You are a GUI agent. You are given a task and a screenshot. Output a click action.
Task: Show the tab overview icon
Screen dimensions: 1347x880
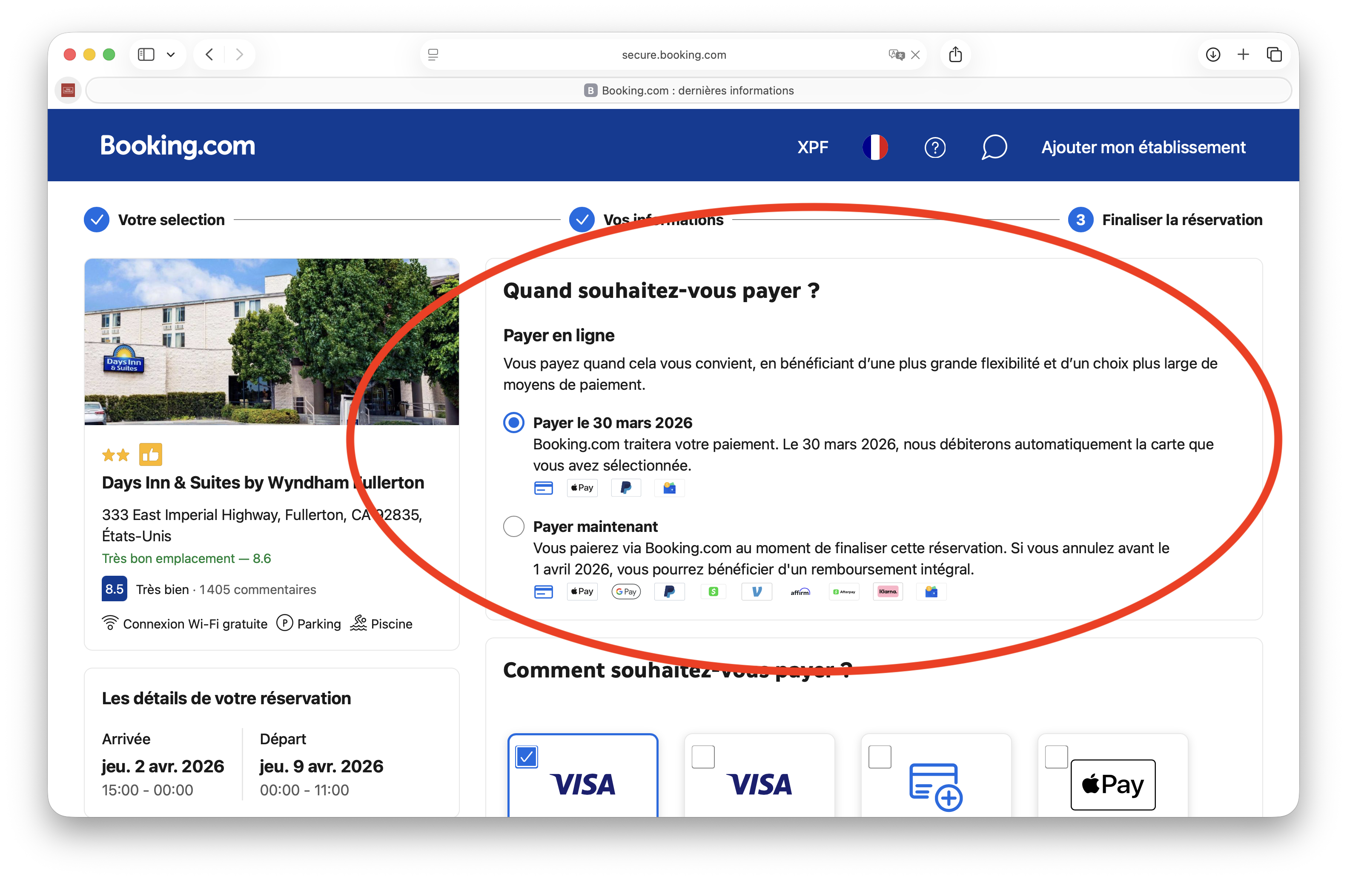1274,55
